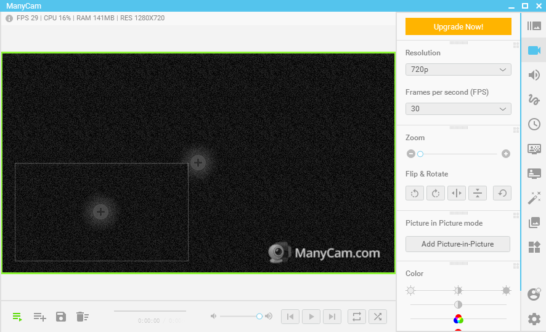Rotate video counterclockwise
Image resolution: width=546 pixels, height=332 pixels.
(415, 193)
